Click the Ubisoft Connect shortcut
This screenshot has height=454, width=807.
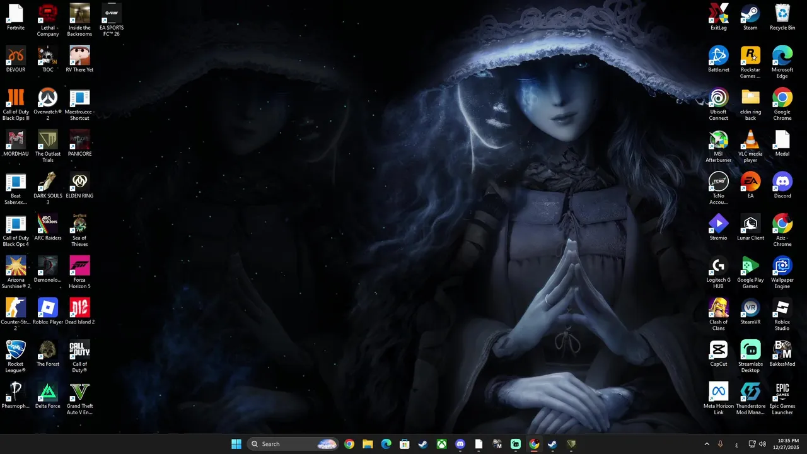tap(719, 105)
